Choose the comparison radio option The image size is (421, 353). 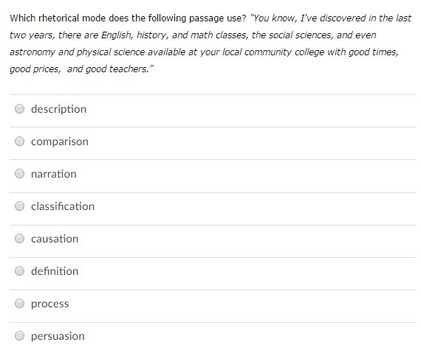pyautogui.click(x=19, y=141)
